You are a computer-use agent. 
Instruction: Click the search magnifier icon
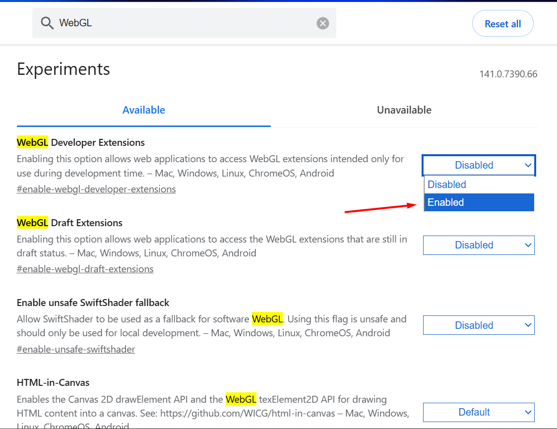[x=47, y=23]
